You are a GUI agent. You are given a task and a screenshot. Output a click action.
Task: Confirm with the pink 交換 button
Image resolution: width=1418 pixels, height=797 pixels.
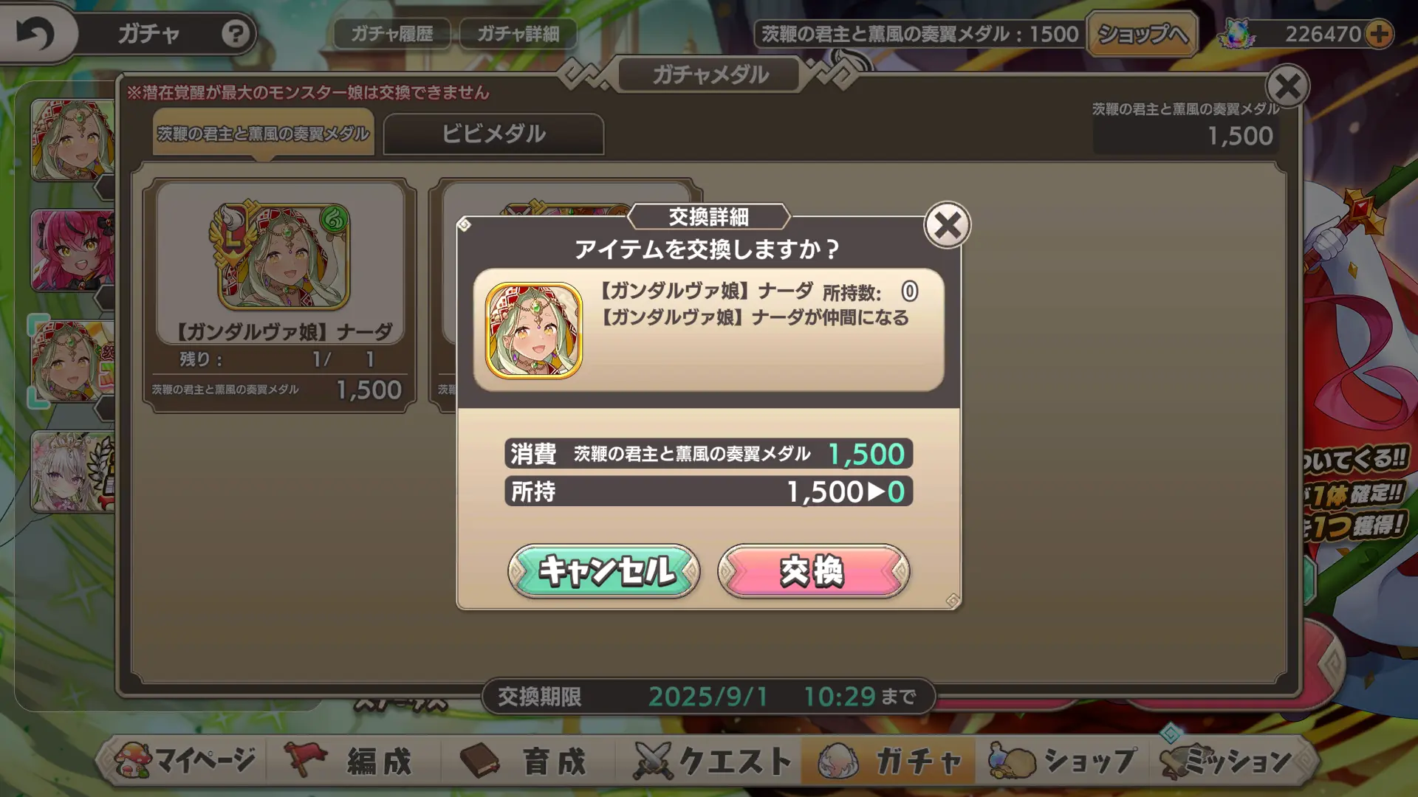point(813,570)
